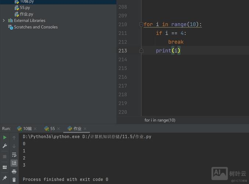Toggle Soft-Wrap for console output
Screen dimensions: 249x184
[x=14, y=155]
